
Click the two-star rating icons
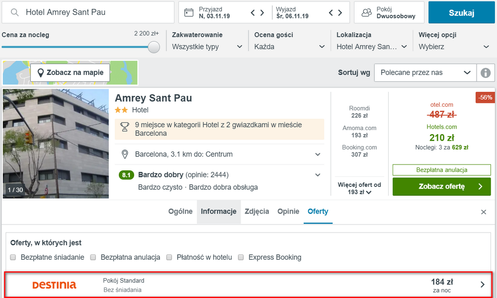[121, 110]
